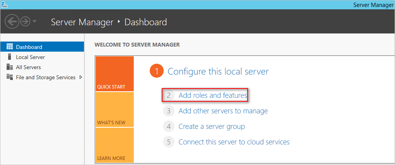
Task: Click the Dashboard grid icon in the sidebar
Action: point(10,47)
